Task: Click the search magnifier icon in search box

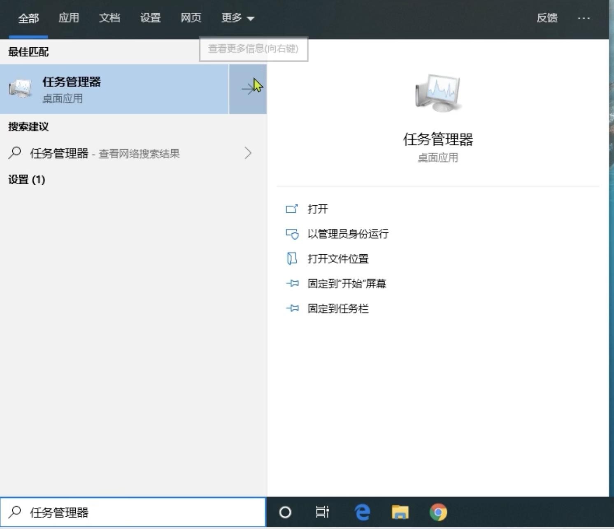Action: coord(15,512)
